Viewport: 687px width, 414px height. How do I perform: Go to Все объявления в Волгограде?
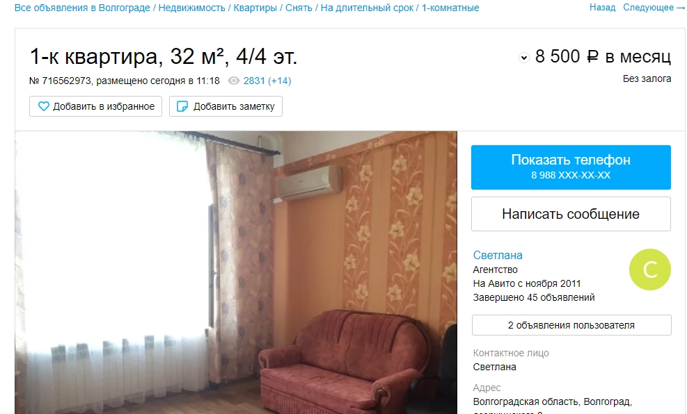tap(82, 8)
